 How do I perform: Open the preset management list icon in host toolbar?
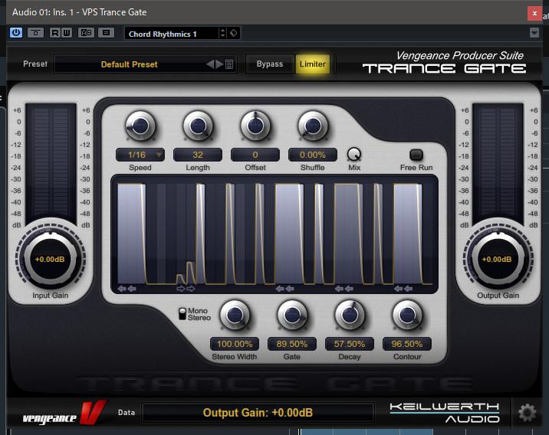[x=106, y=33]
